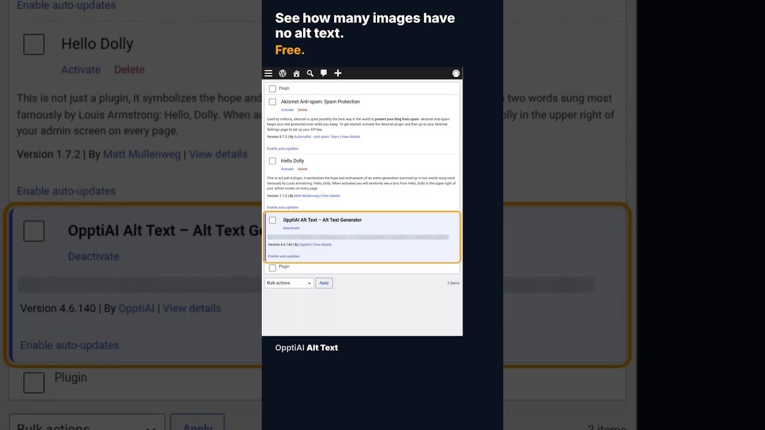Activate the Akismet Anti-spam plugin
765x430 pixels.
pos(287,110)
